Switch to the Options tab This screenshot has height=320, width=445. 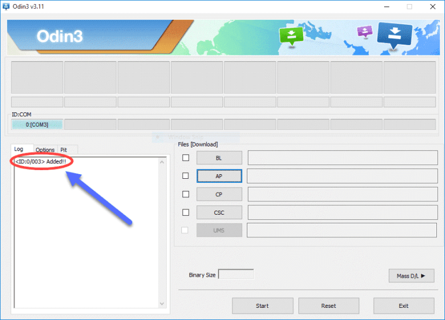[x=45, y=150]
